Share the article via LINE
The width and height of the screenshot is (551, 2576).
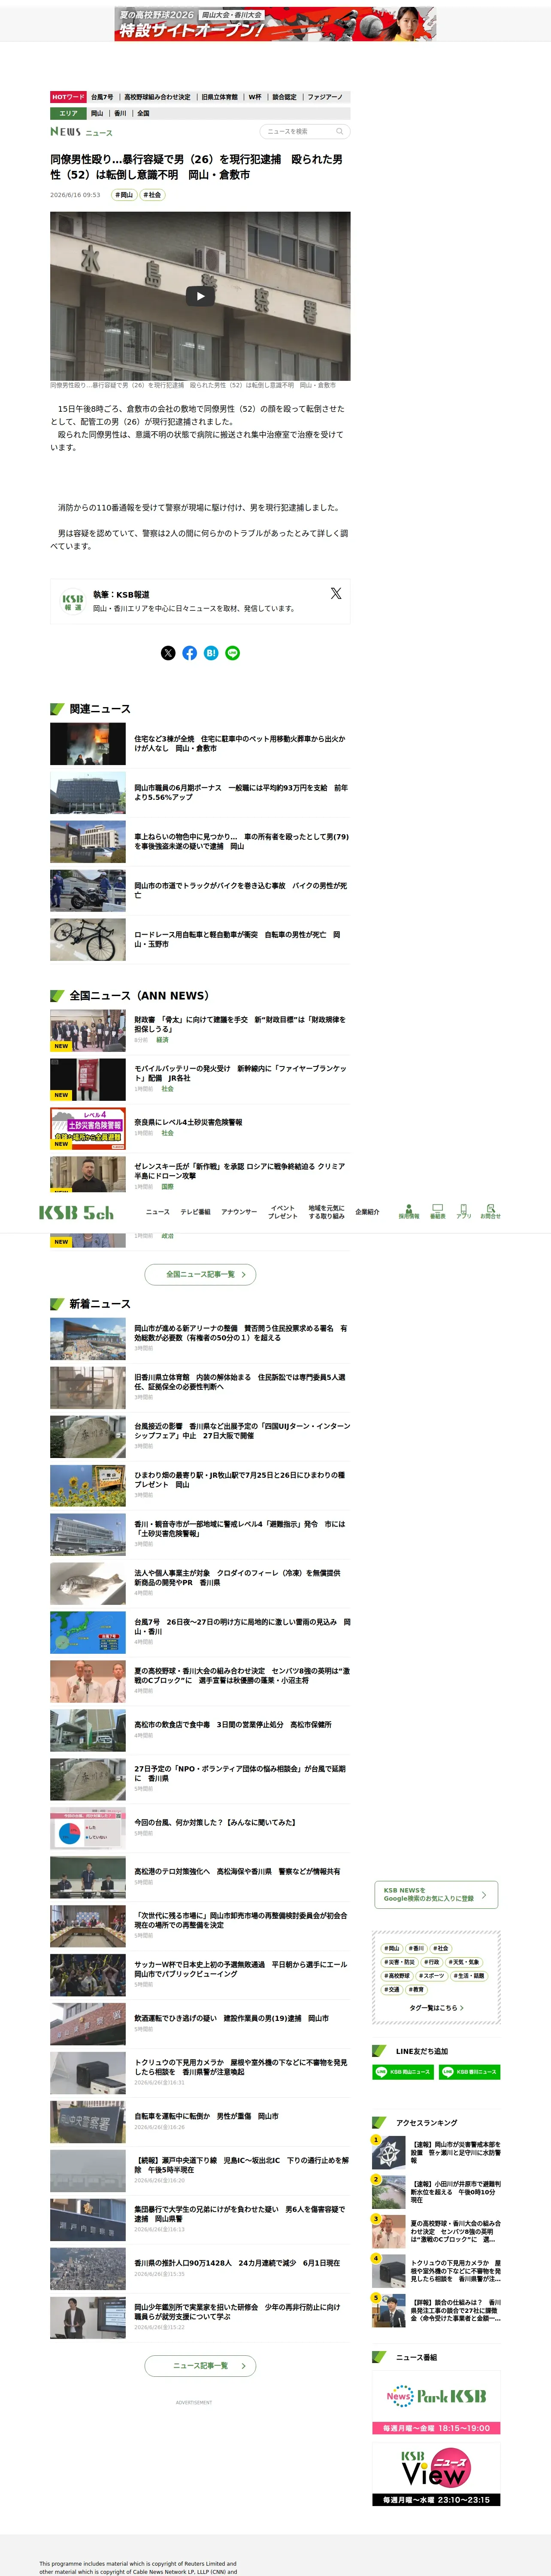tap(233, 653)
